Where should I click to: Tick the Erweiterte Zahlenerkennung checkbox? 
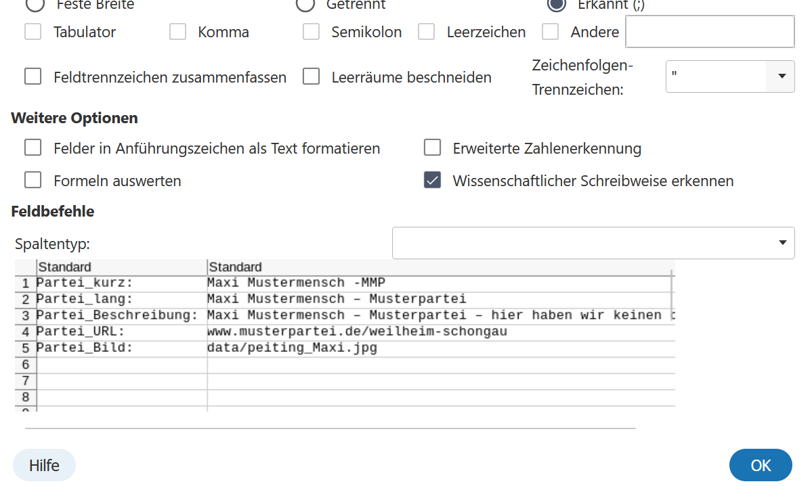tap(433, 148)
